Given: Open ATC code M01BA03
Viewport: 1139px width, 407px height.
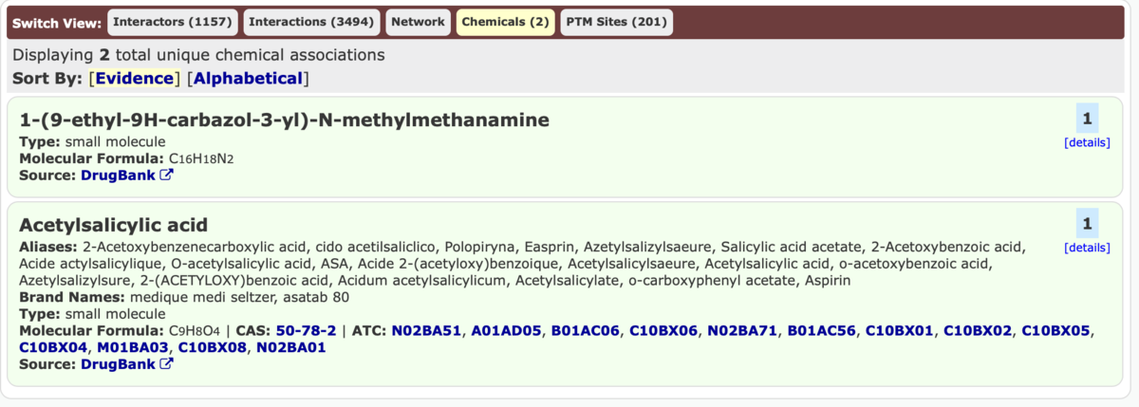Looking at the screenshot, I should (x=132, y=347).
